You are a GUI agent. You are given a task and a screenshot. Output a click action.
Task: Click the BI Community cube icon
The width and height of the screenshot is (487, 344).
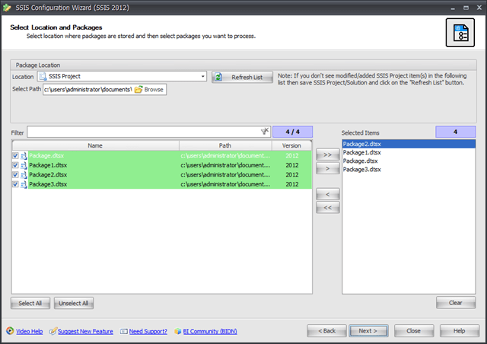tap(177, 331)
